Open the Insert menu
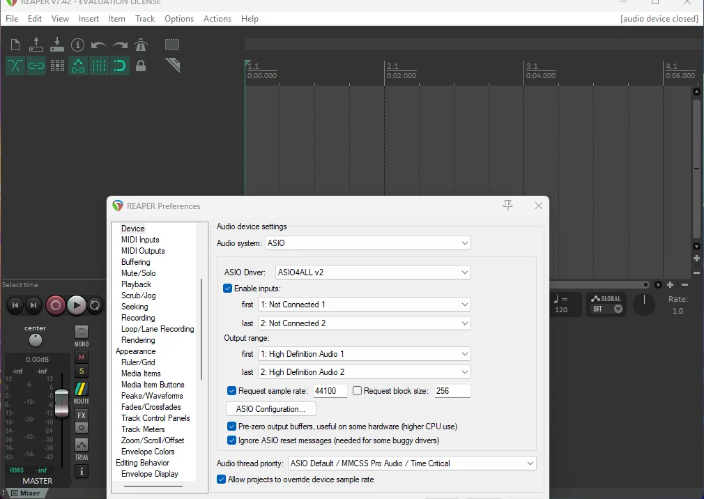Image resolution: width=704 pixels, height=499 pixels. [x=89, y=19]
